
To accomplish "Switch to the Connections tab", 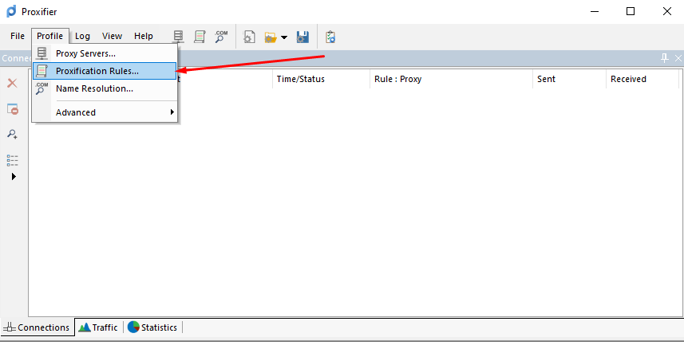I will point(38,327).
